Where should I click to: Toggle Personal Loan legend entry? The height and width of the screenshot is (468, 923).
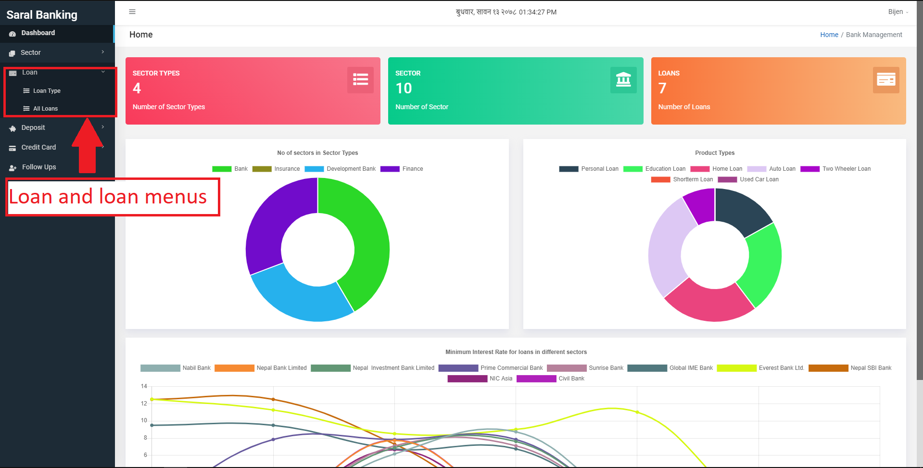pos(589,169)
